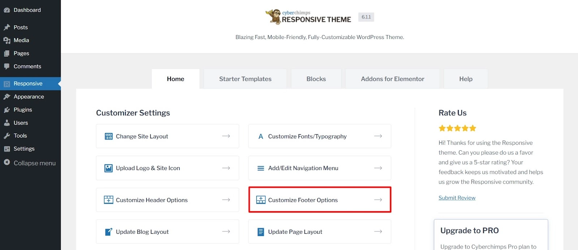This screenshot has height=250, width=578.
Task: Click the Cyberchimps monkey logo
Action: (273, 17)
